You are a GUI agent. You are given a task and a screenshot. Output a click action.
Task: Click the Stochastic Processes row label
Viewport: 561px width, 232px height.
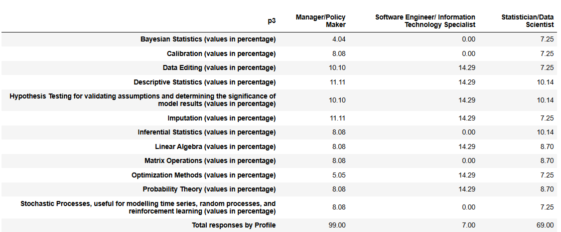pyautogui.click(x=148, y=207)
